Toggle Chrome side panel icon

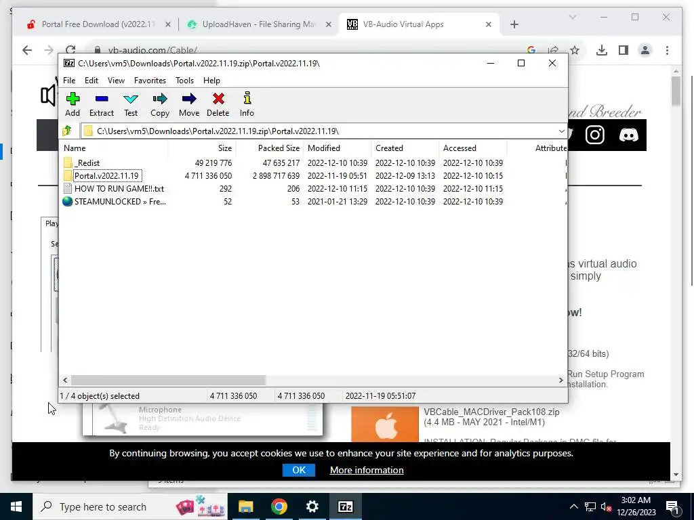pos(624,50)
